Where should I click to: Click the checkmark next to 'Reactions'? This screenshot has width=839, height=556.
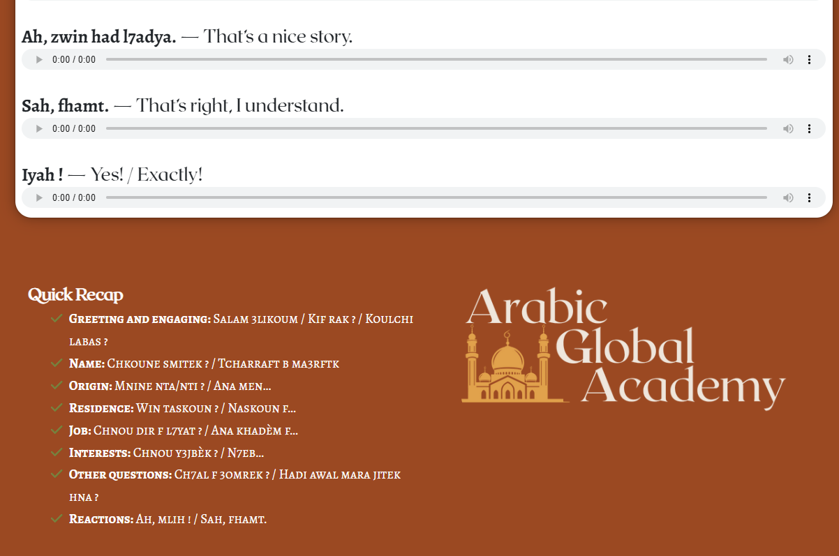(x=57, y=519)
